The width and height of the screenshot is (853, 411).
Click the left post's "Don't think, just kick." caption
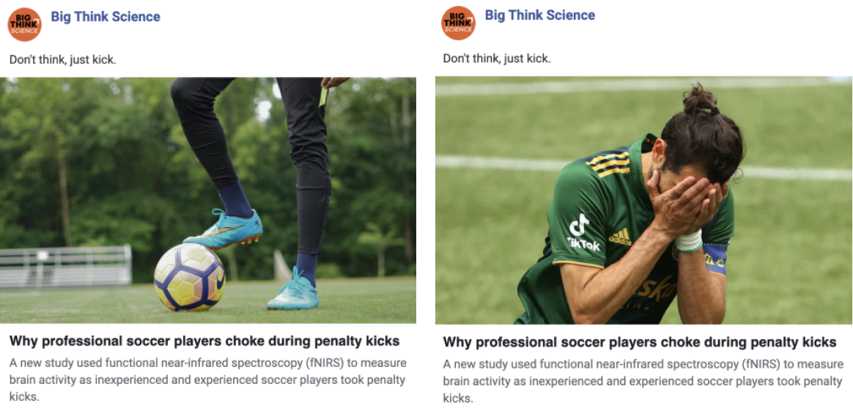coord(63,59)
